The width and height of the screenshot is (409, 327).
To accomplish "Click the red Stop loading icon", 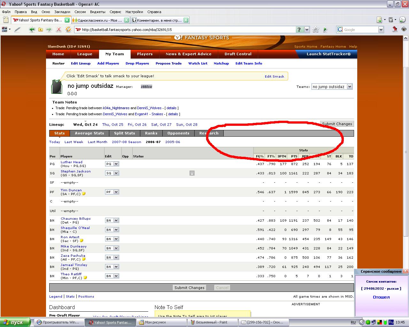I will tap(58, 29).
